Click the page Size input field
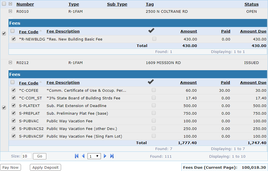The height and width of the screenshot is (171, 268). click(x=26, y=156)
